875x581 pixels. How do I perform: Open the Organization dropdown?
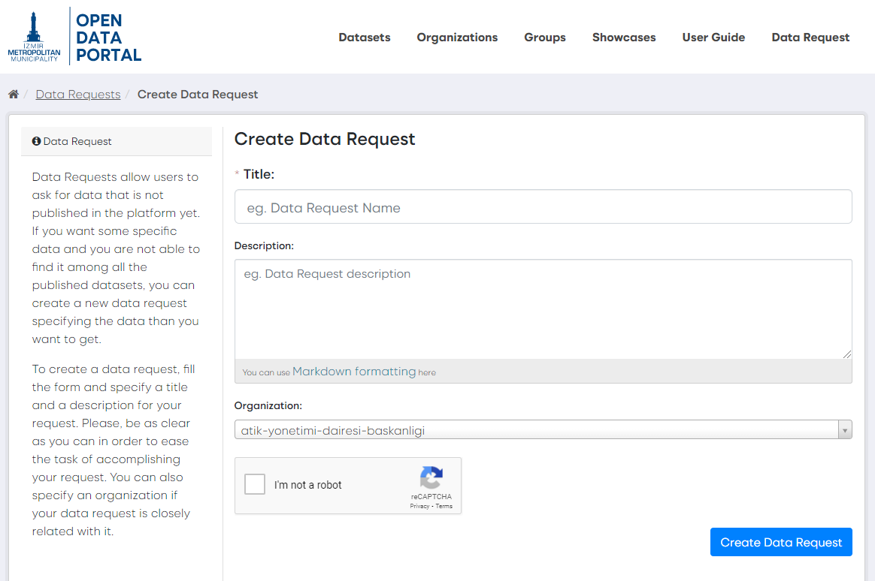pos(543,430)
